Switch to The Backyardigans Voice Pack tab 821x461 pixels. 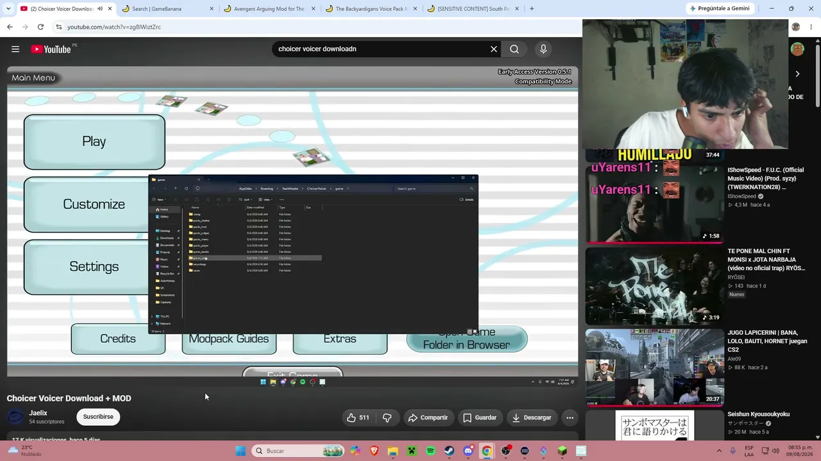371,9
